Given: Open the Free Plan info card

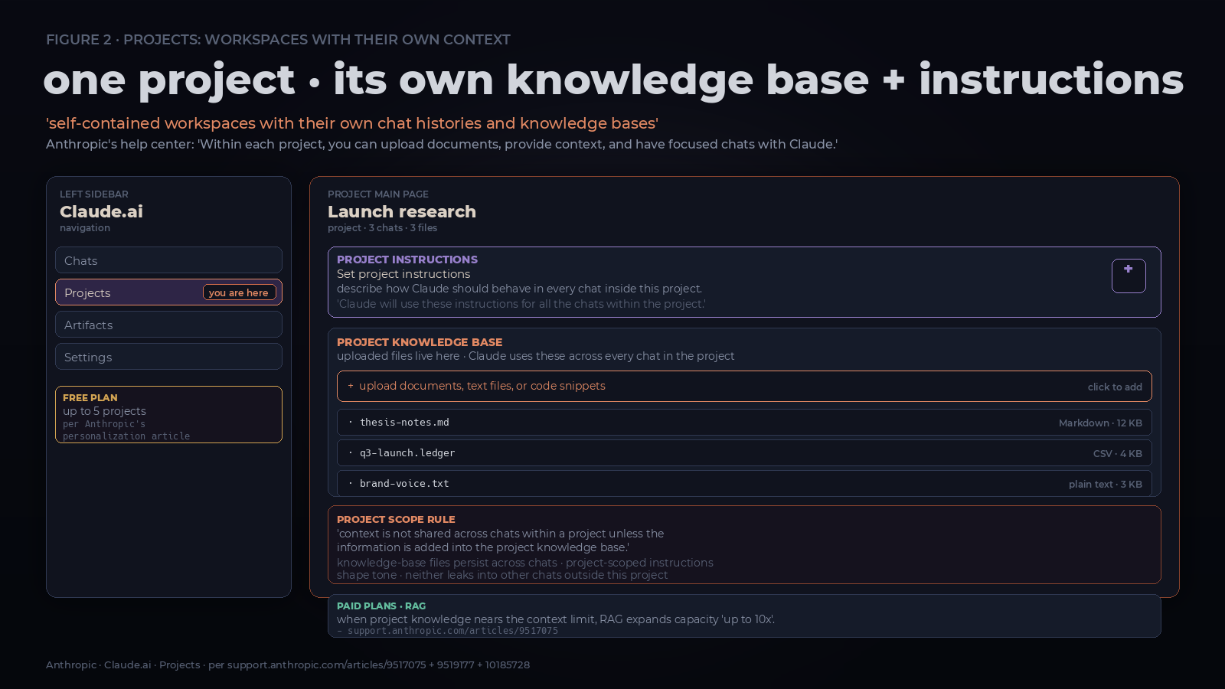Looking at the screenshot, I should coord(168,415).
